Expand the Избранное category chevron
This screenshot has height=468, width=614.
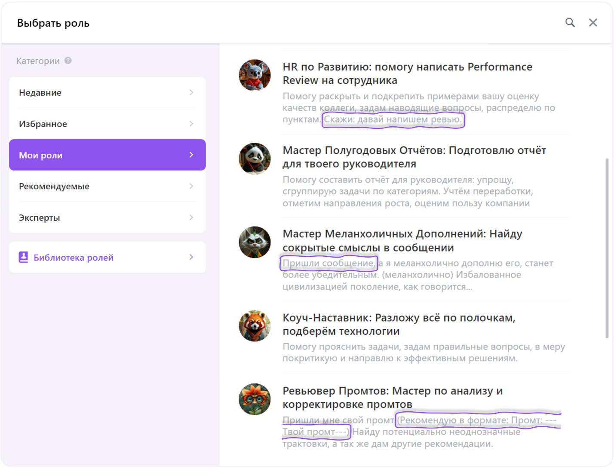pos(191,123)
